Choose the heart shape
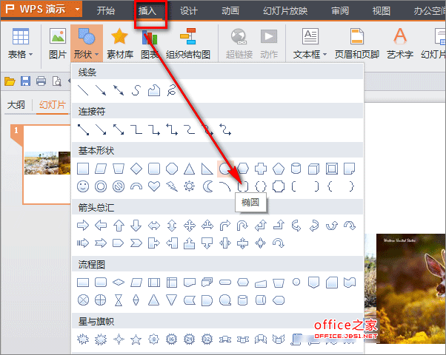This screenshot has height=355, width=446. [x=154, y=186]
